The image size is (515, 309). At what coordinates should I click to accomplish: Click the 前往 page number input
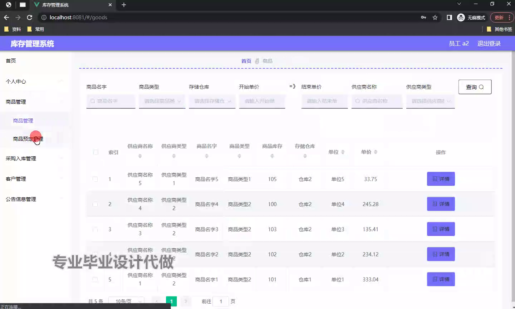tap(221, 301)
